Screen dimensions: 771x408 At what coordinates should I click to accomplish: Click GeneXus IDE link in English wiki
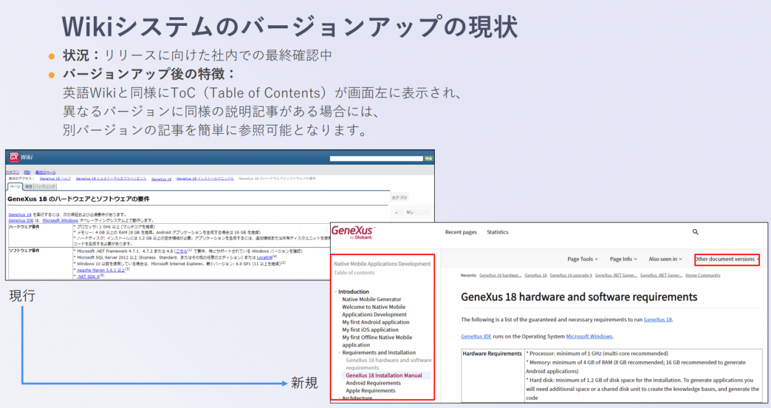coord(476,337)
